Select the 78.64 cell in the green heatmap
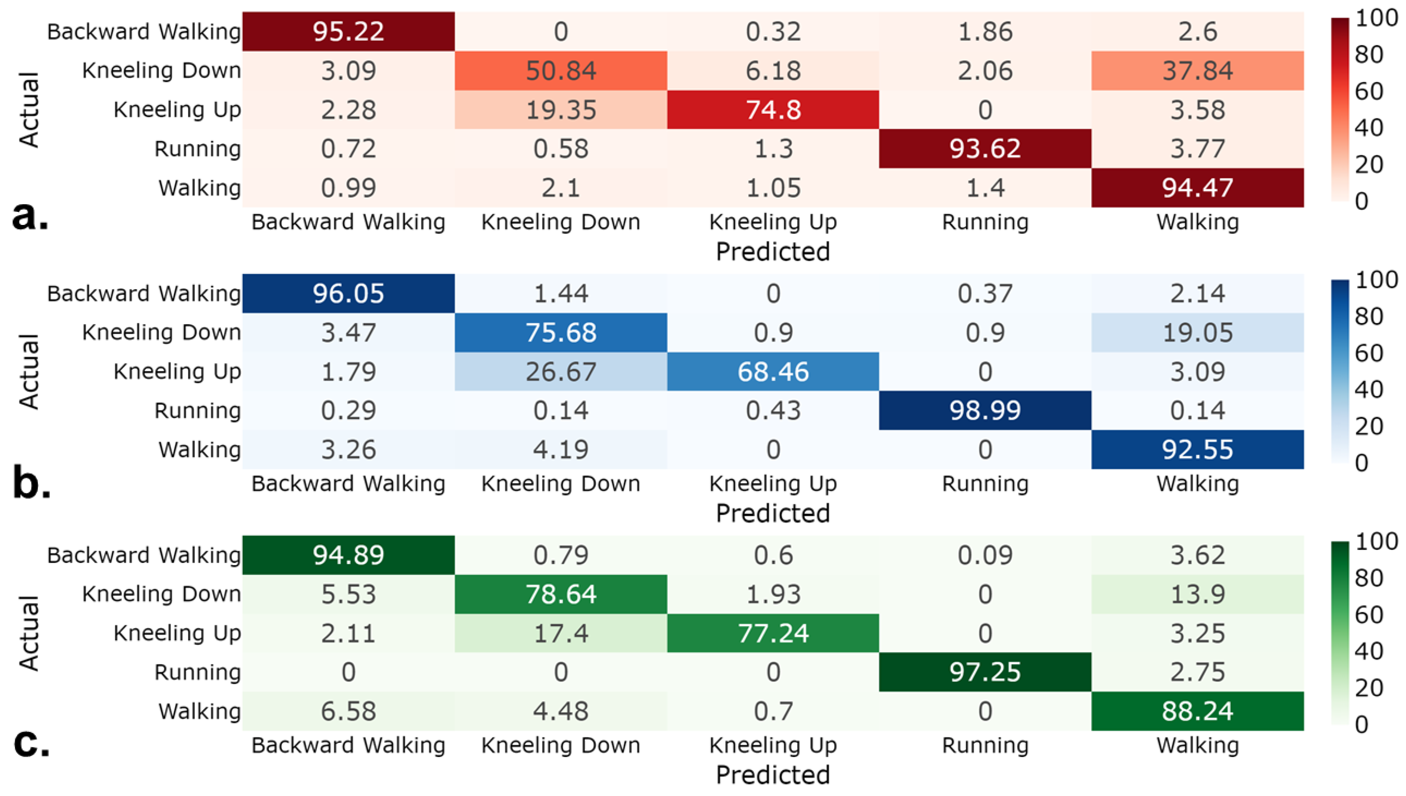This screenshot has width=1406, height=796. 561,594
